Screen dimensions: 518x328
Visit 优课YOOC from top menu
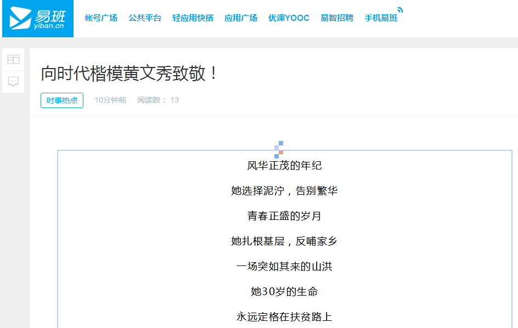click(289, 18)
